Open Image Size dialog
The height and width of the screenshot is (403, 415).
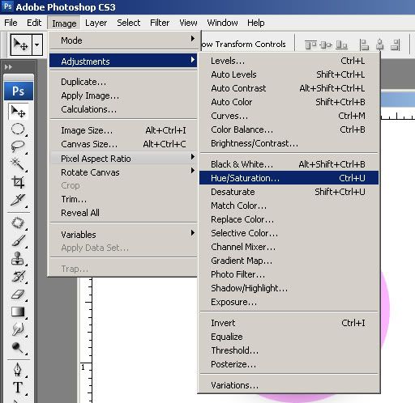coord(123,130)
